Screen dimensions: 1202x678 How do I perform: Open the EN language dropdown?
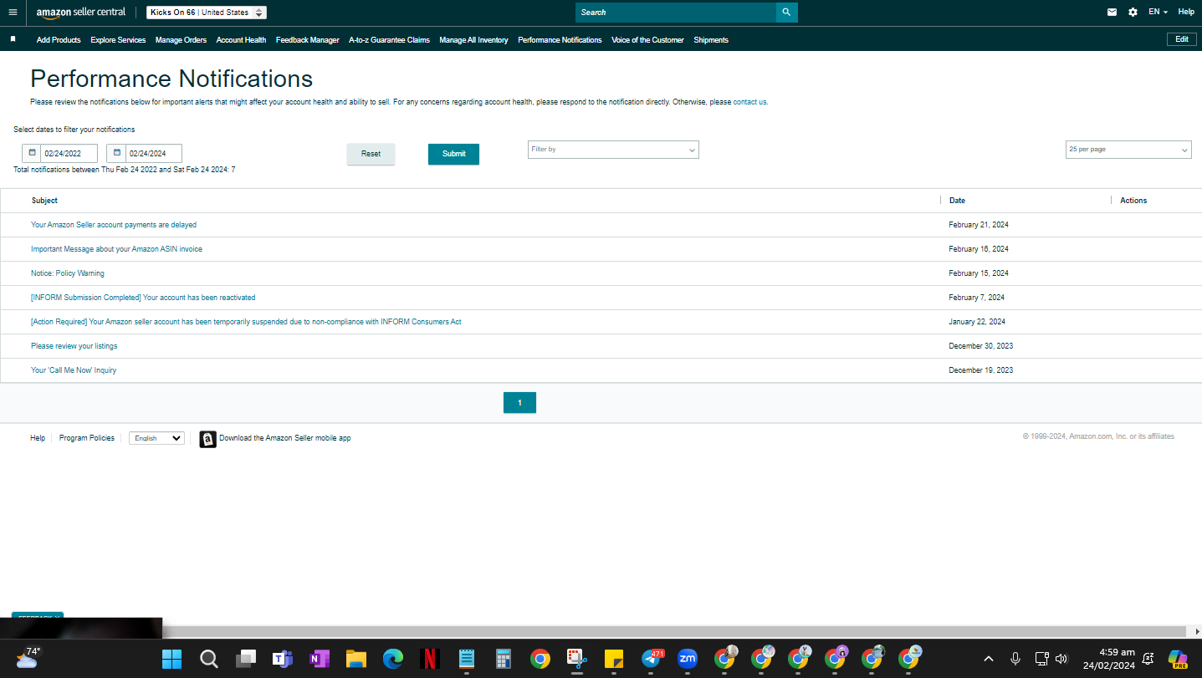coord(1158,13)
